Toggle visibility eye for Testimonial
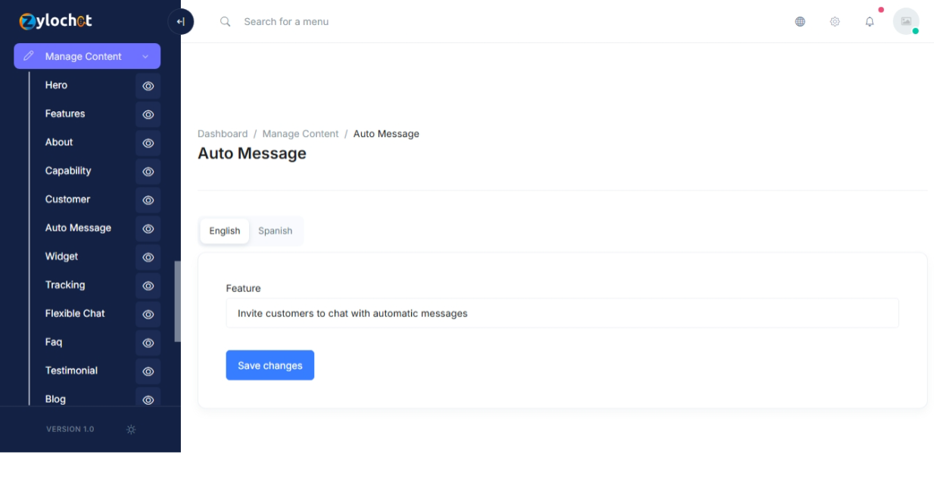 coord(148,371)
